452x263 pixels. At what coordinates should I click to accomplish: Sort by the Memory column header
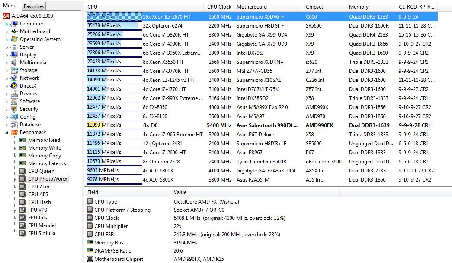pos(371,6)
